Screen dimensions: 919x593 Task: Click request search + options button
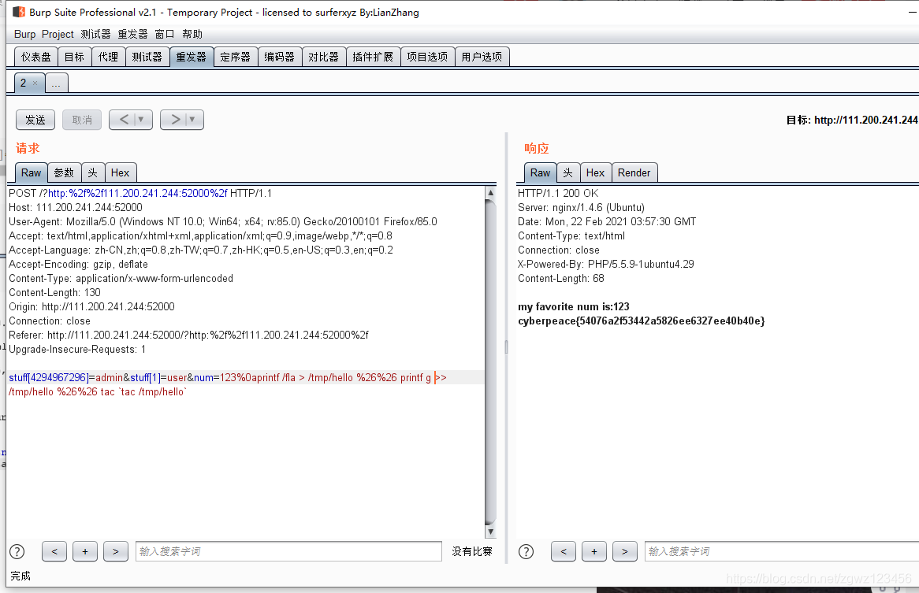coord(85,551)
